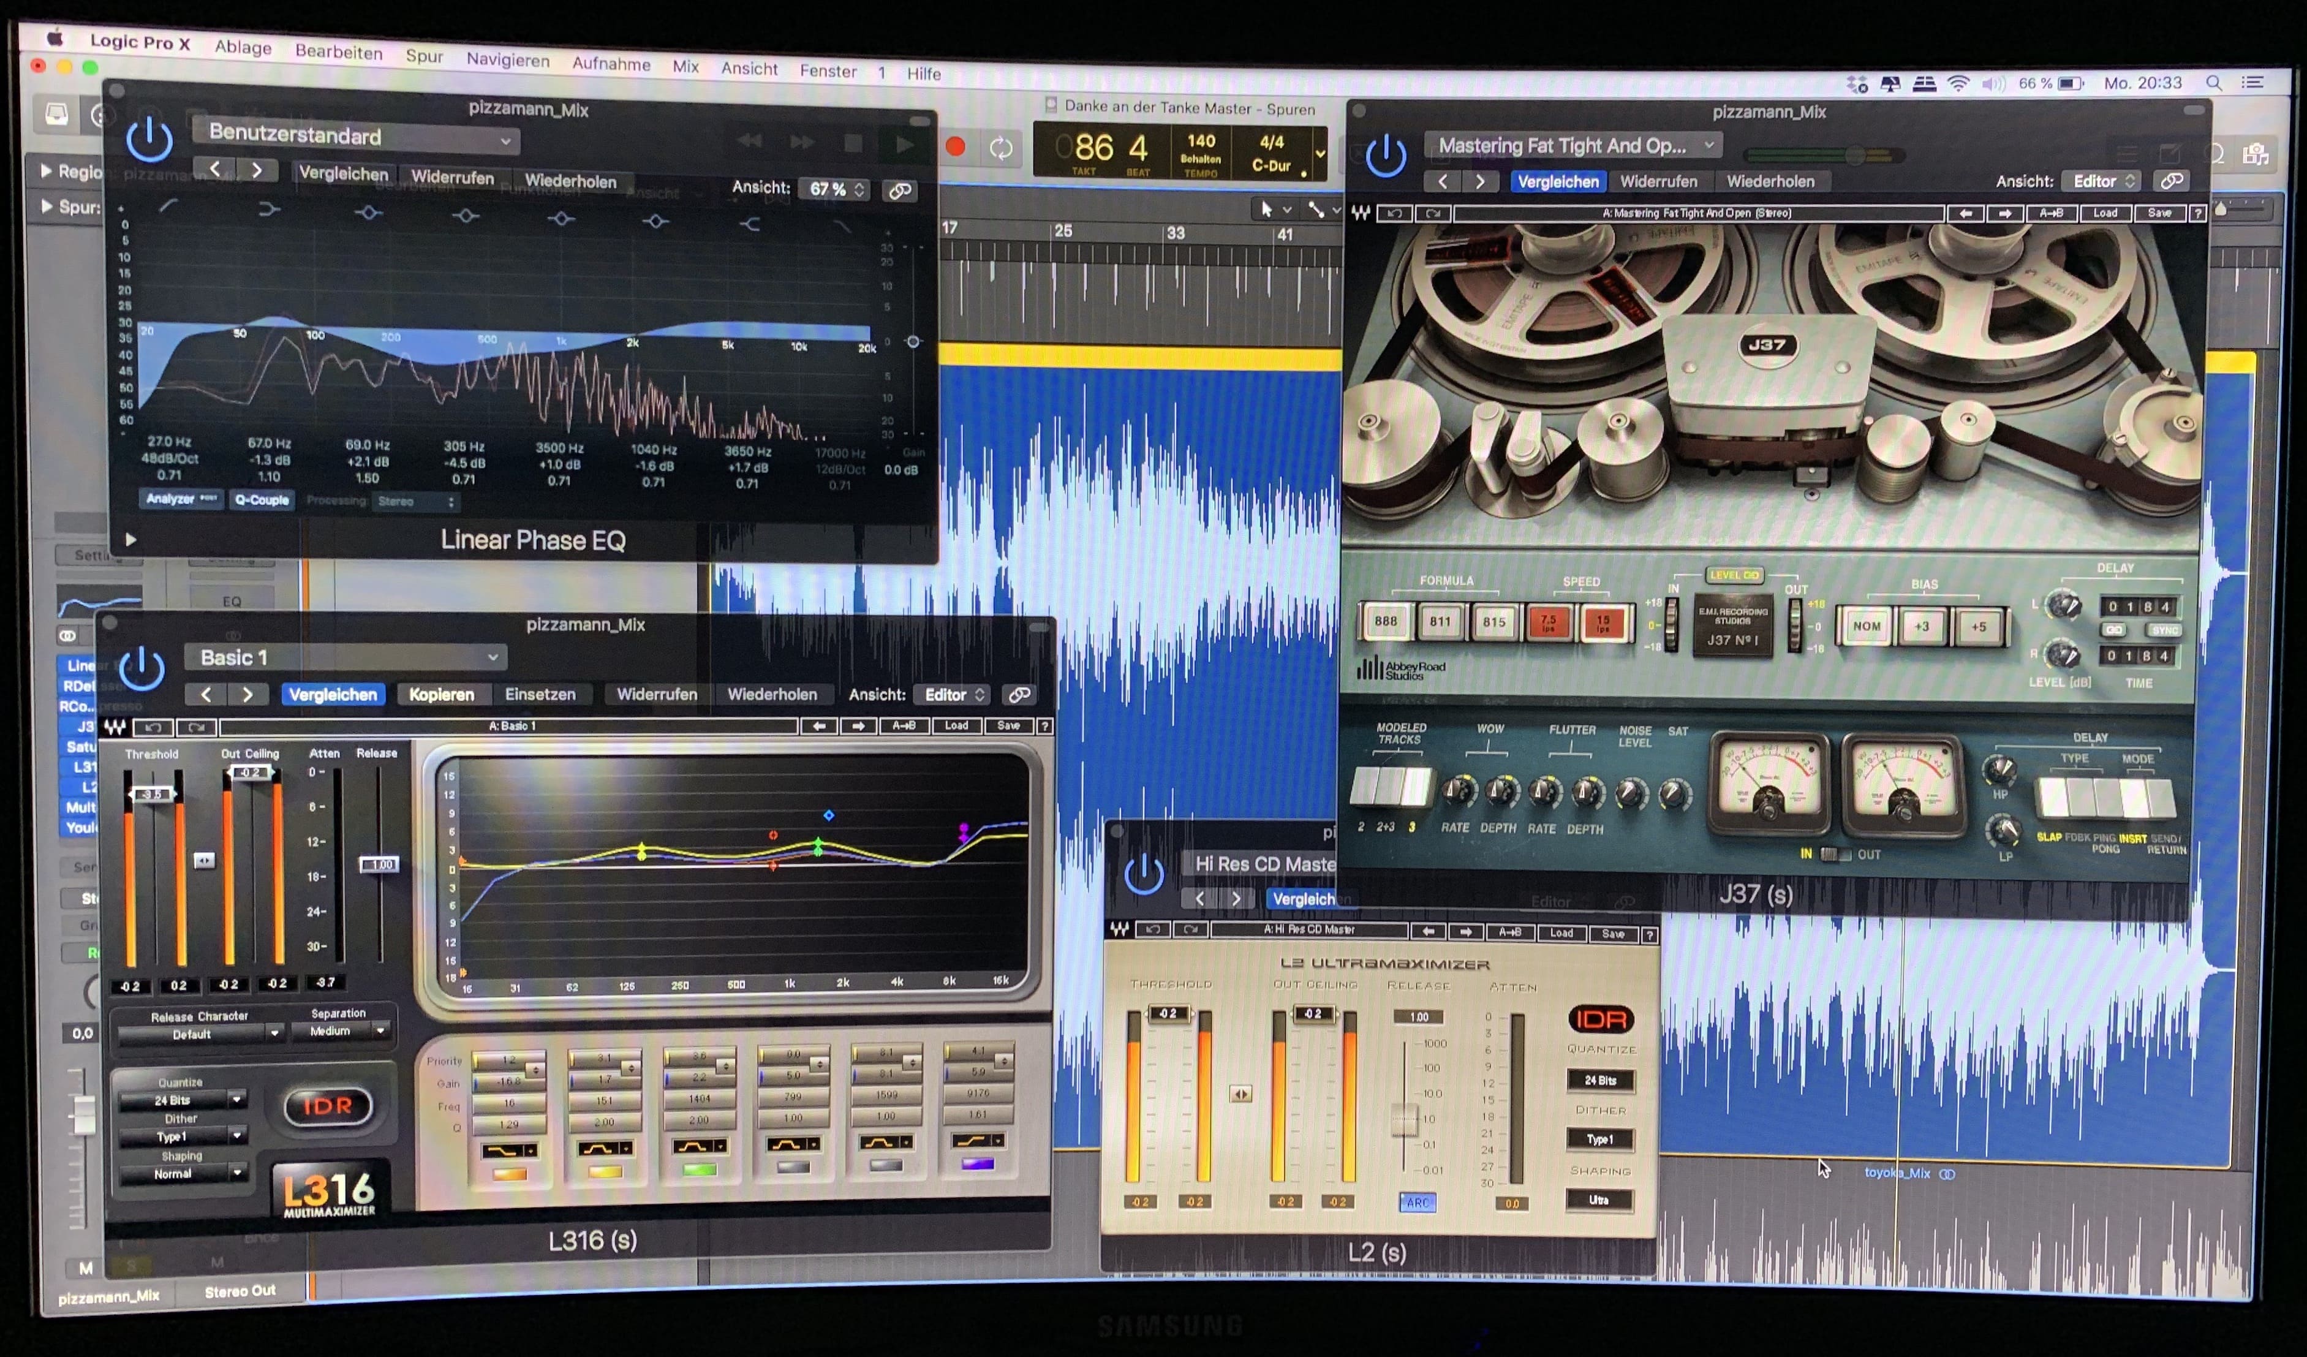Image resolution: width=2307 pixels, height=1357 pixels.
Task: Click Waves undo icon in L316 toolbar
Action: point(153,727)
